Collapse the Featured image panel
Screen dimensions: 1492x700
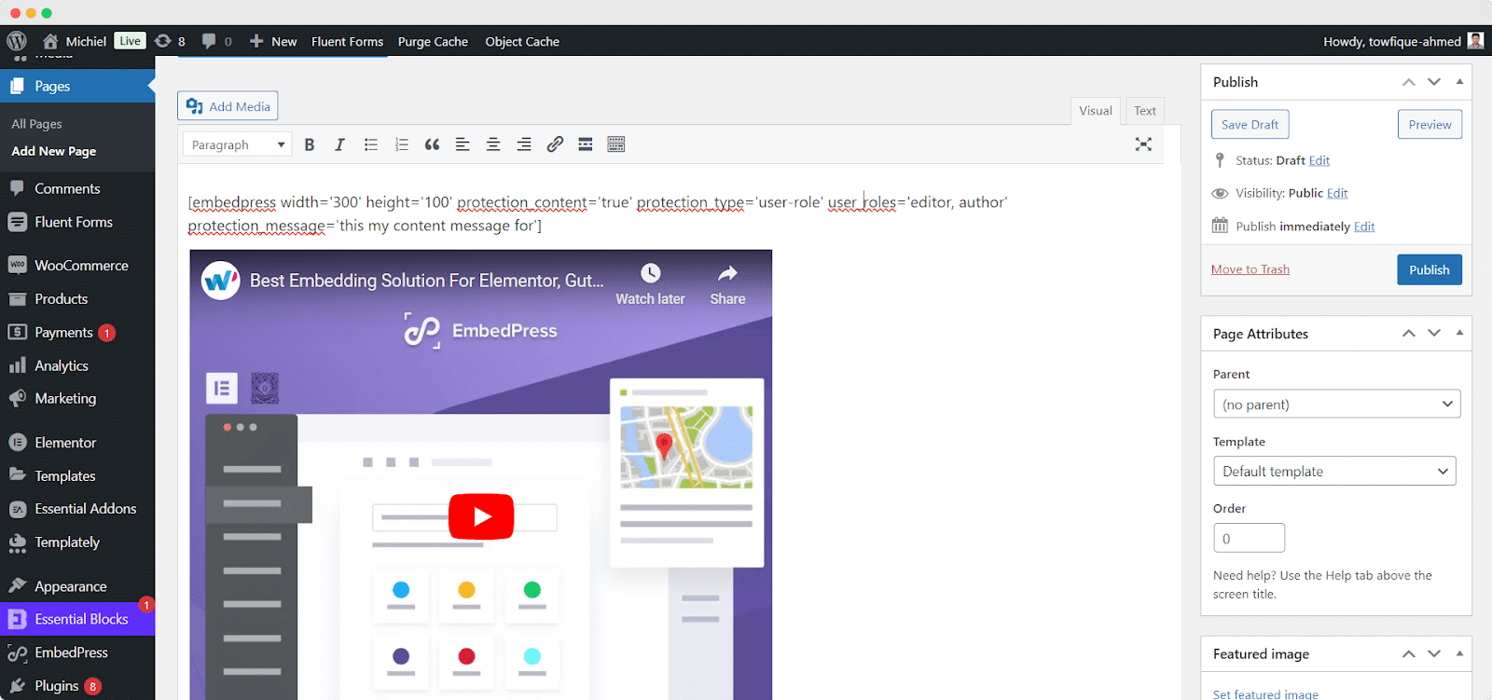click(1459, 653)
